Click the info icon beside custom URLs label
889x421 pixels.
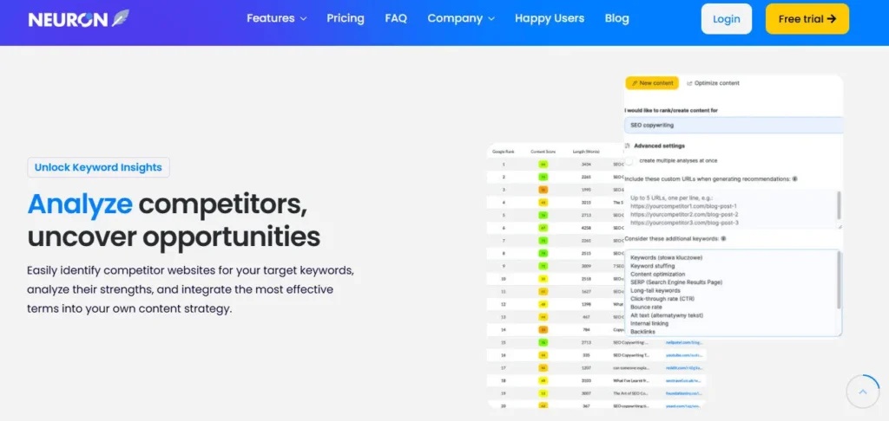(795, 178)
